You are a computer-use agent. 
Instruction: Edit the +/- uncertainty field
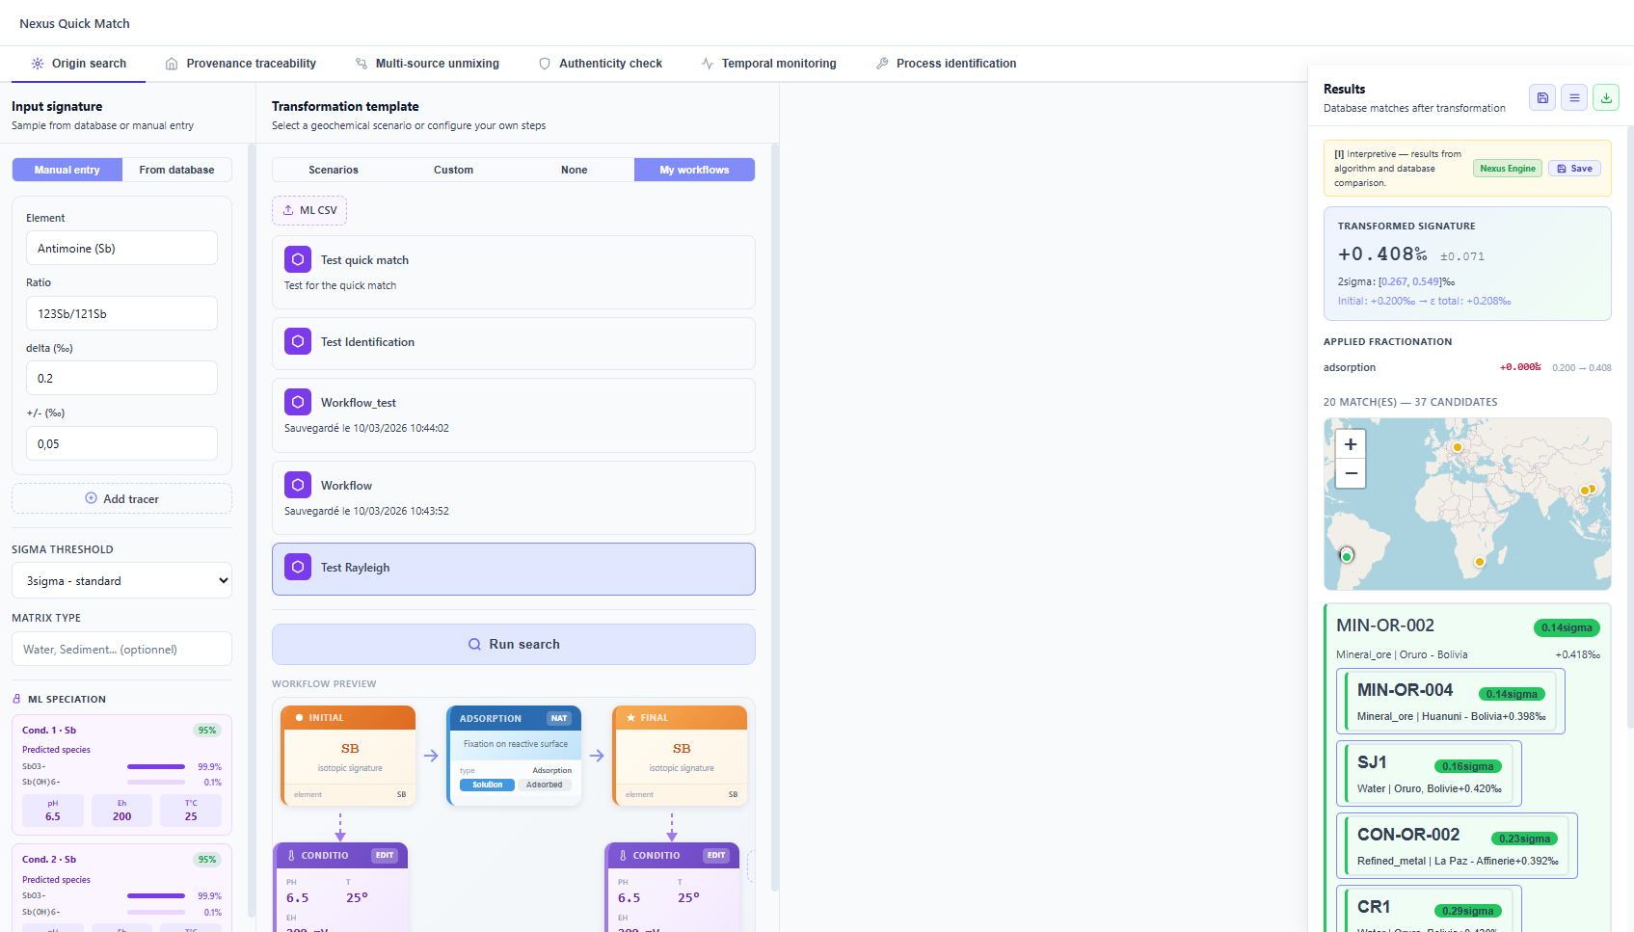(x=121, y=443)
